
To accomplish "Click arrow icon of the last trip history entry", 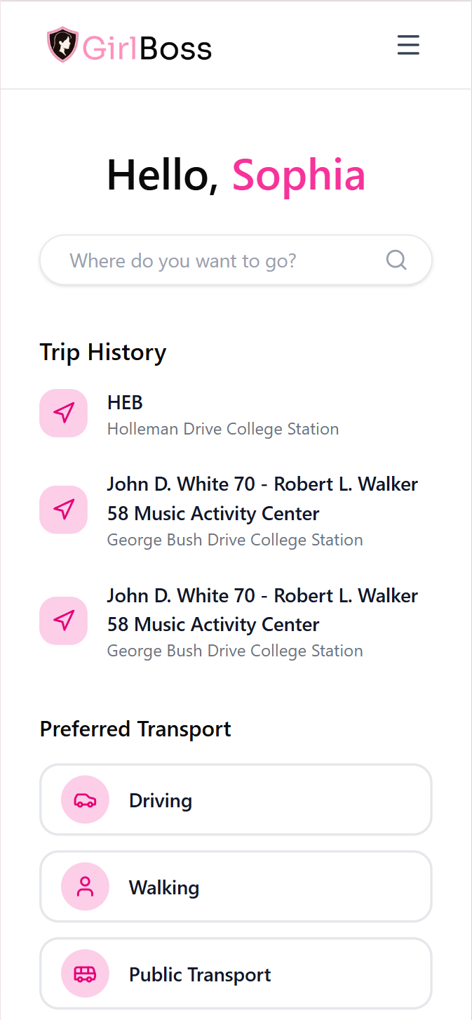I will (64, 621).
